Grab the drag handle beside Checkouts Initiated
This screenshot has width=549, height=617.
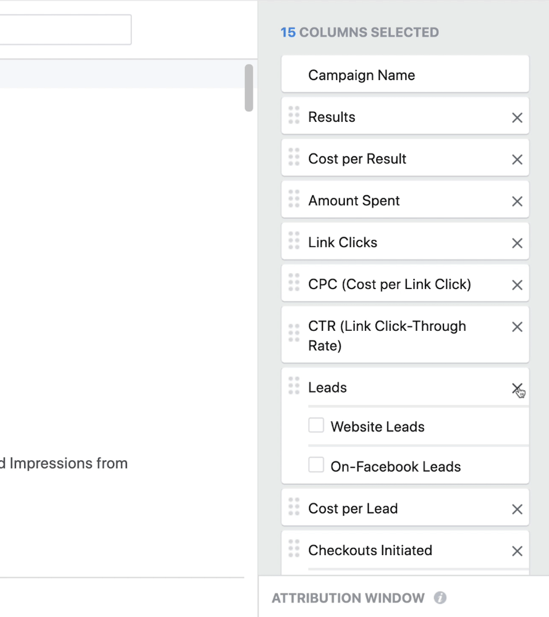294,550
